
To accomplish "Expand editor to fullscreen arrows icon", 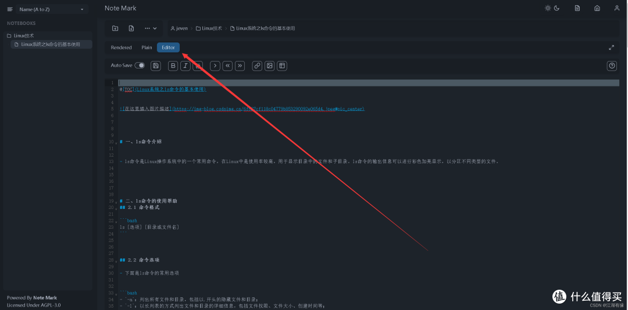I will 611,48.
